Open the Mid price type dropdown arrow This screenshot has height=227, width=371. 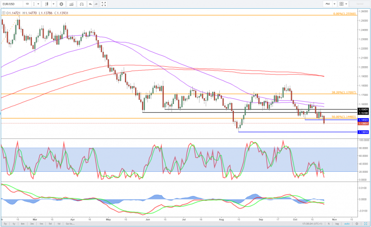(334, 4)
